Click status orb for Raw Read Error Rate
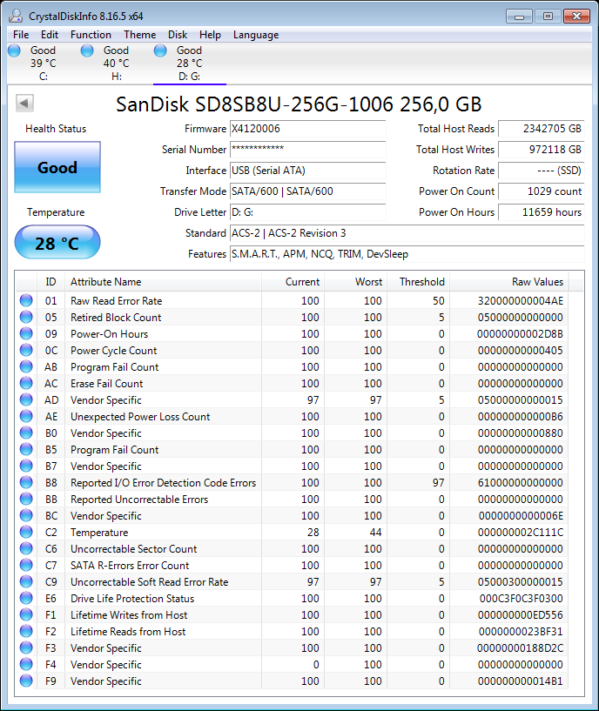Viewport: 599px width, 711px height. point(26,301)
